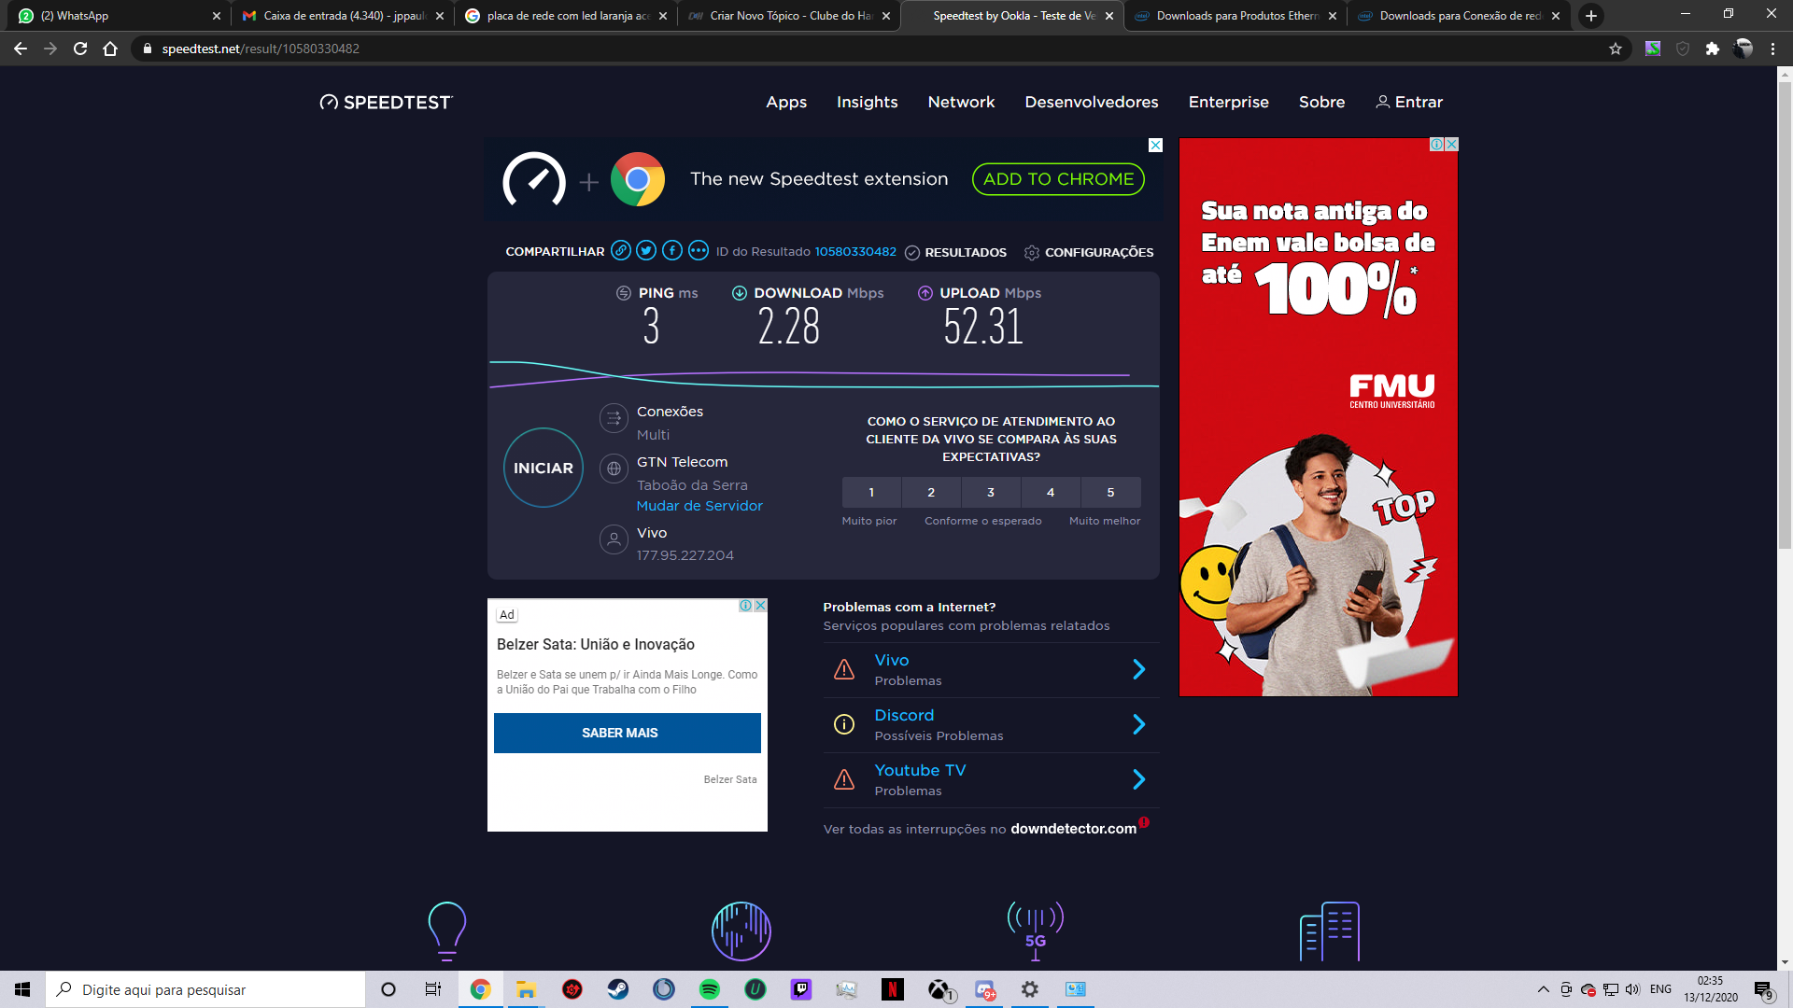
Task: Click Entrar to sign in
Action: tap(1409, 102)
